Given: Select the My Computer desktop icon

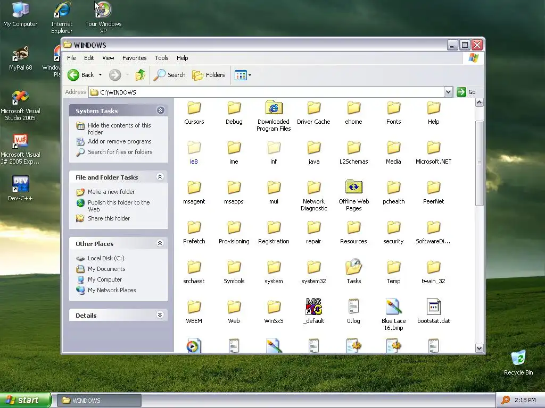Looking at the screenshot, I should (x=20, y=14).
